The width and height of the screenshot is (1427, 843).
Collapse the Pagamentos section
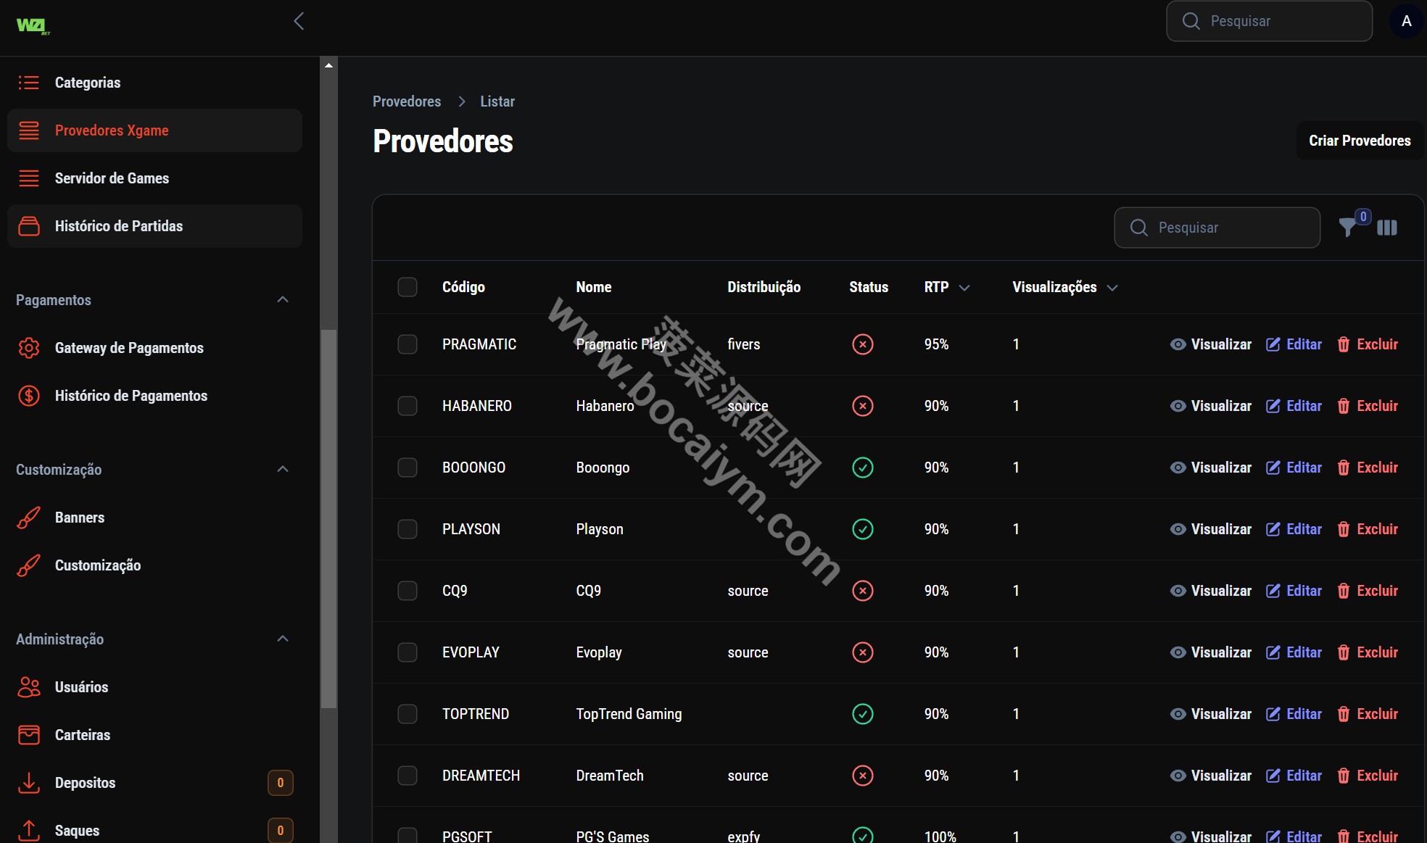point(283,299)
